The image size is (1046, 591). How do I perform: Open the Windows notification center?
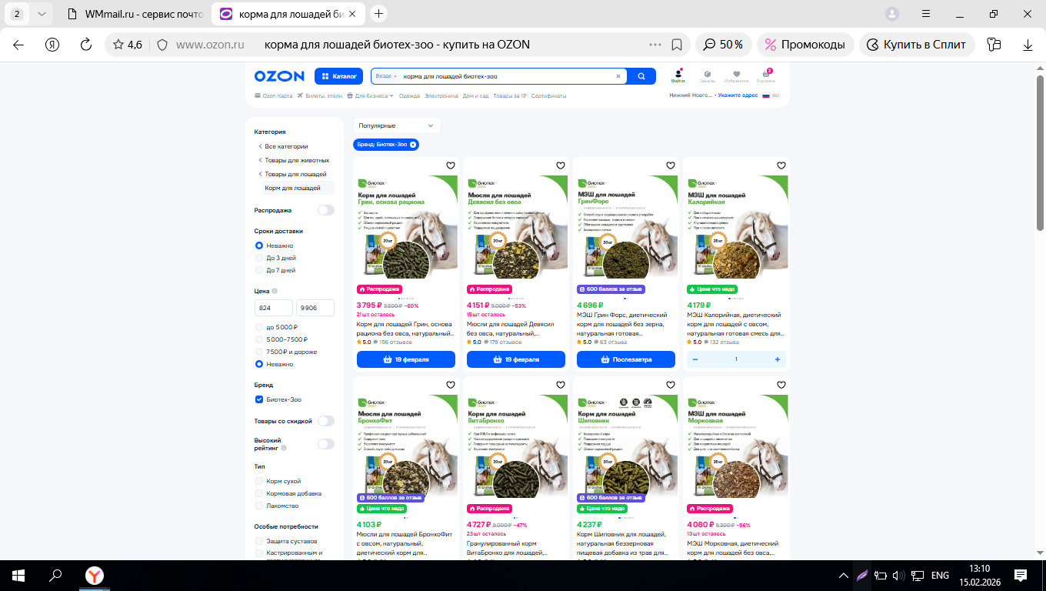click(x=1021, y=575)
